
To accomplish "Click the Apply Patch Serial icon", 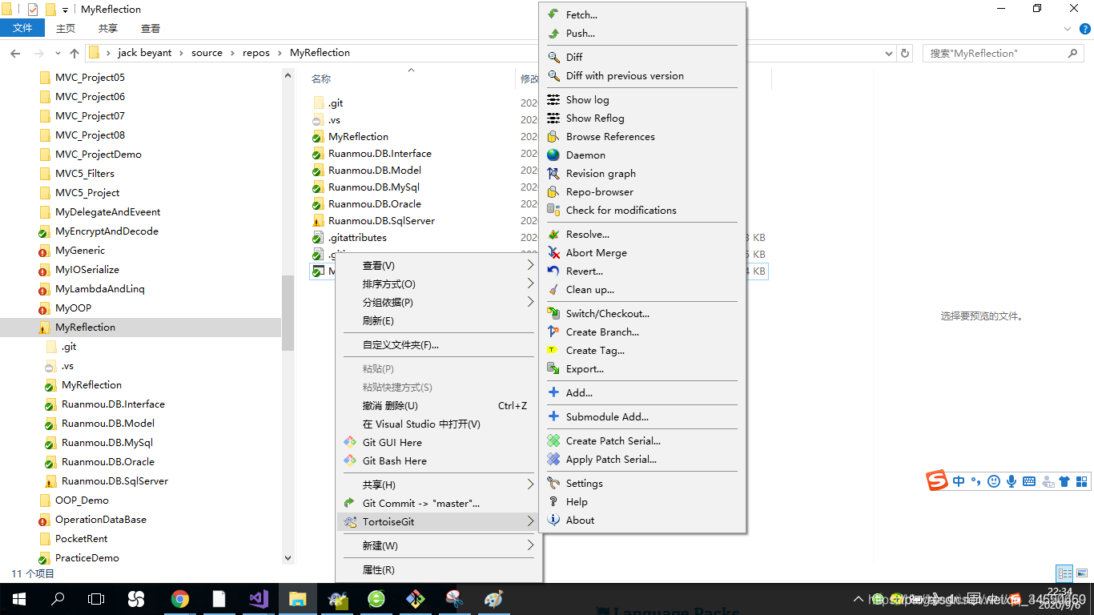I will tap(553, 459).
